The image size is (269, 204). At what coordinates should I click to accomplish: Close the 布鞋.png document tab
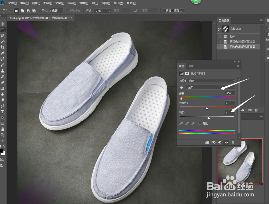pyautogui.click(x=71, y=18)
